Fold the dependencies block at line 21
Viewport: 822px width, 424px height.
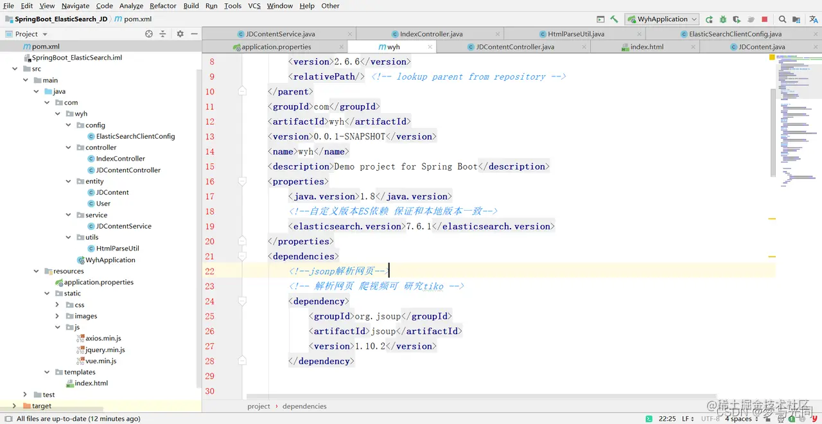242,256
